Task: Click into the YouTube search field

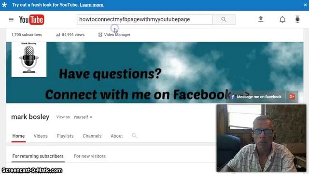Action: point(145,19)
